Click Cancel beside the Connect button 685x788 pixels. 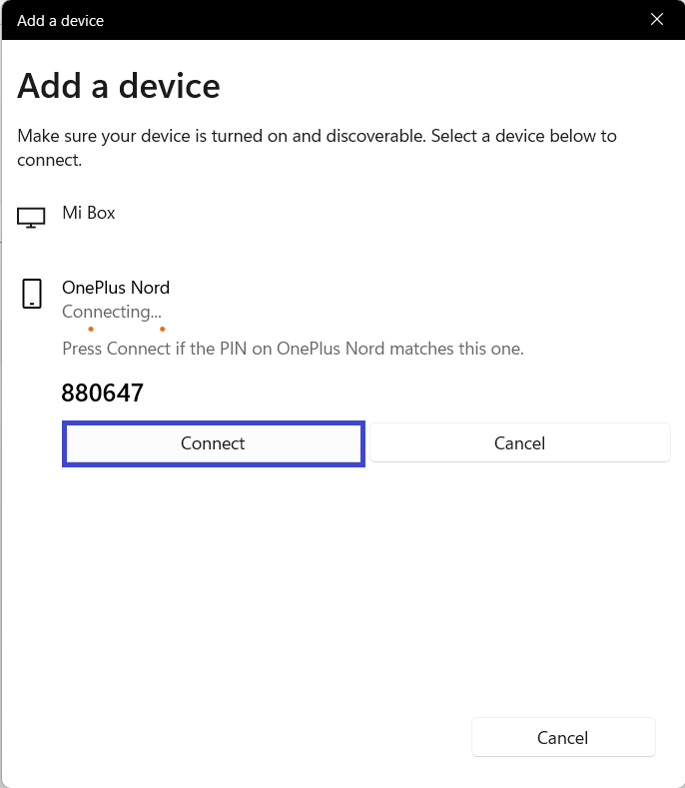[x=519, y=443]
